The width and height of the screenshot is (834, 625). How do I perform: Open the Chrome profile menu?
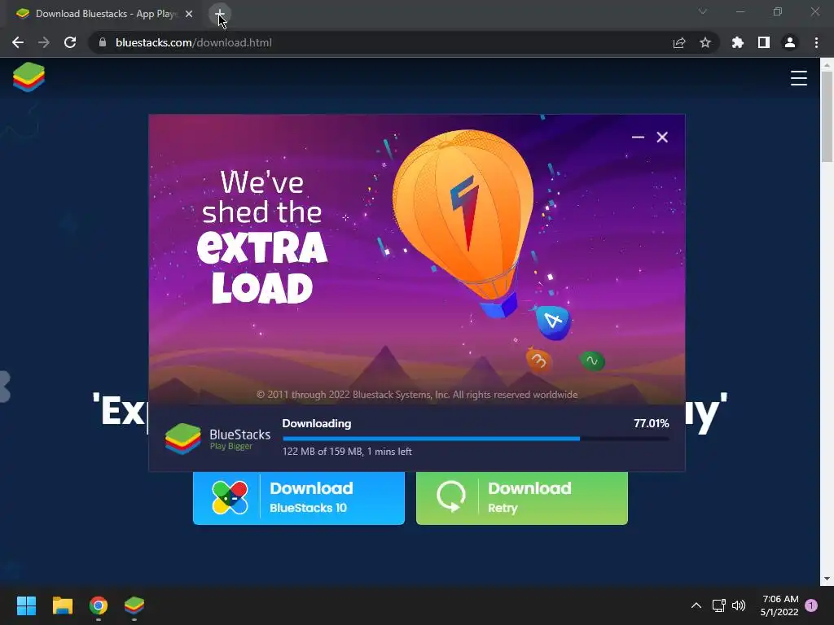point(790,42)
